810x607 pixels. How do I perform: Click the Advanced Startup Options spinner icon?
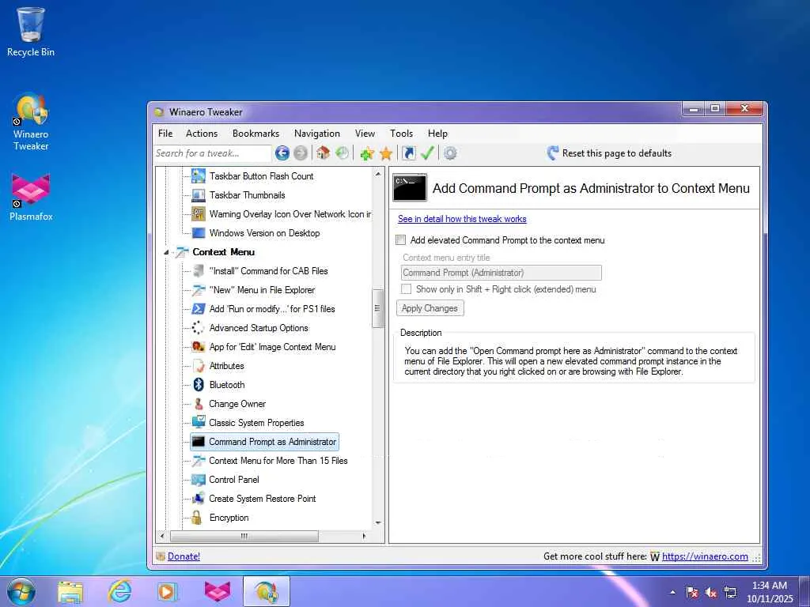(199, 328)
